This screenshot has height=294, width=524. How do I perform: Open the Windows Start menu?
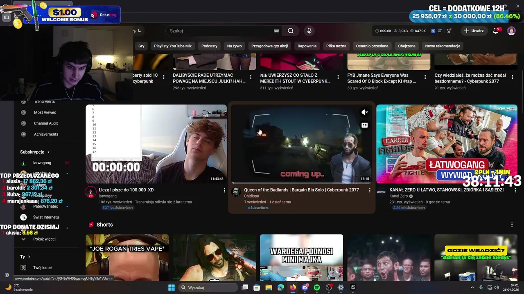pyautogui.click(x=172, y=287)
